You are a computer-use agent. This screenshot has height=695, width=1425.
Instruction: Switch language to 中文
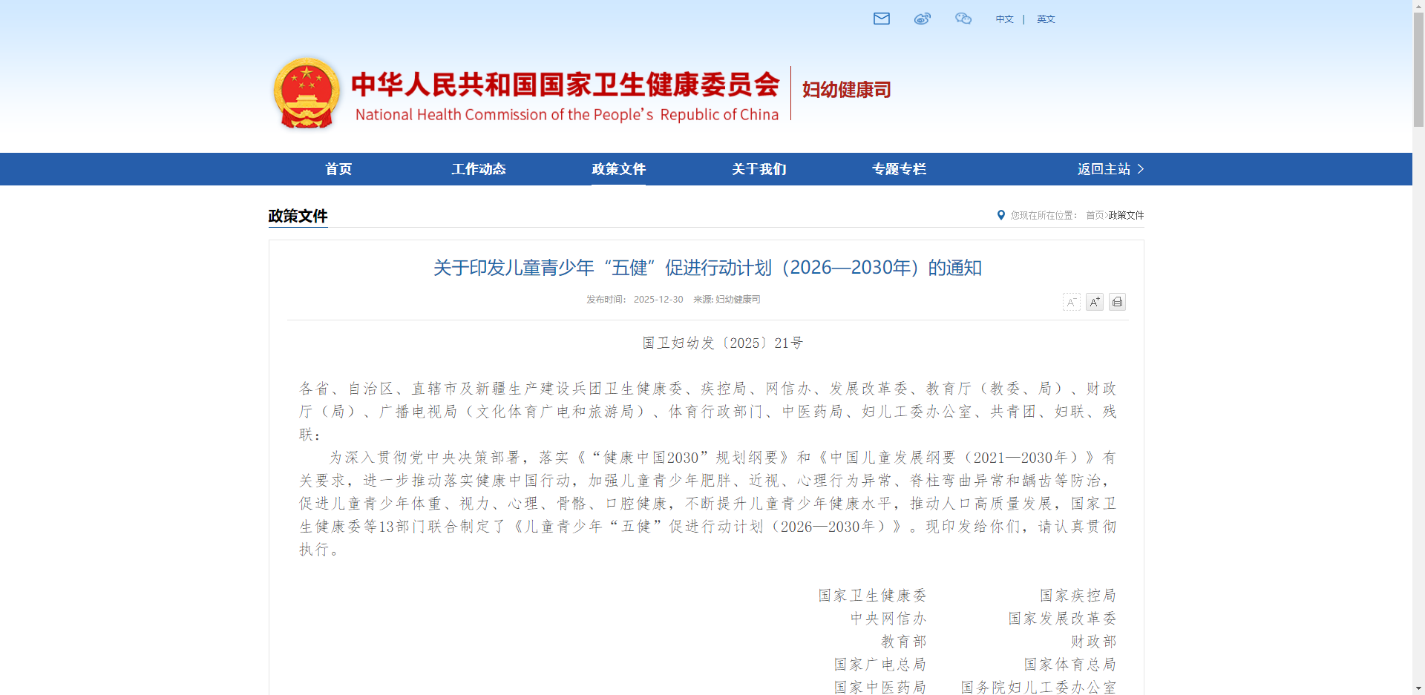(1004, 19)
